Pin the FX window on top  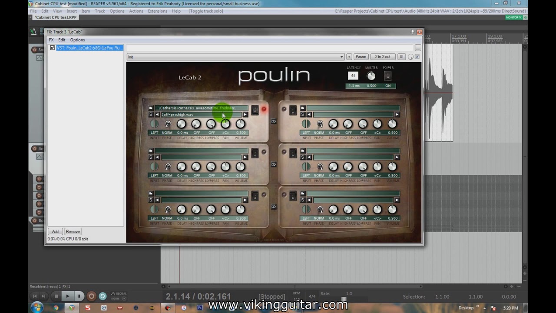click(x=413, y=32)
